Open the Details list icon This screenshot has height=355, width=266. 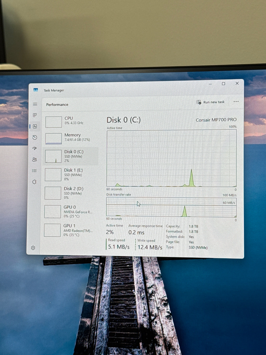coord(34,171)
